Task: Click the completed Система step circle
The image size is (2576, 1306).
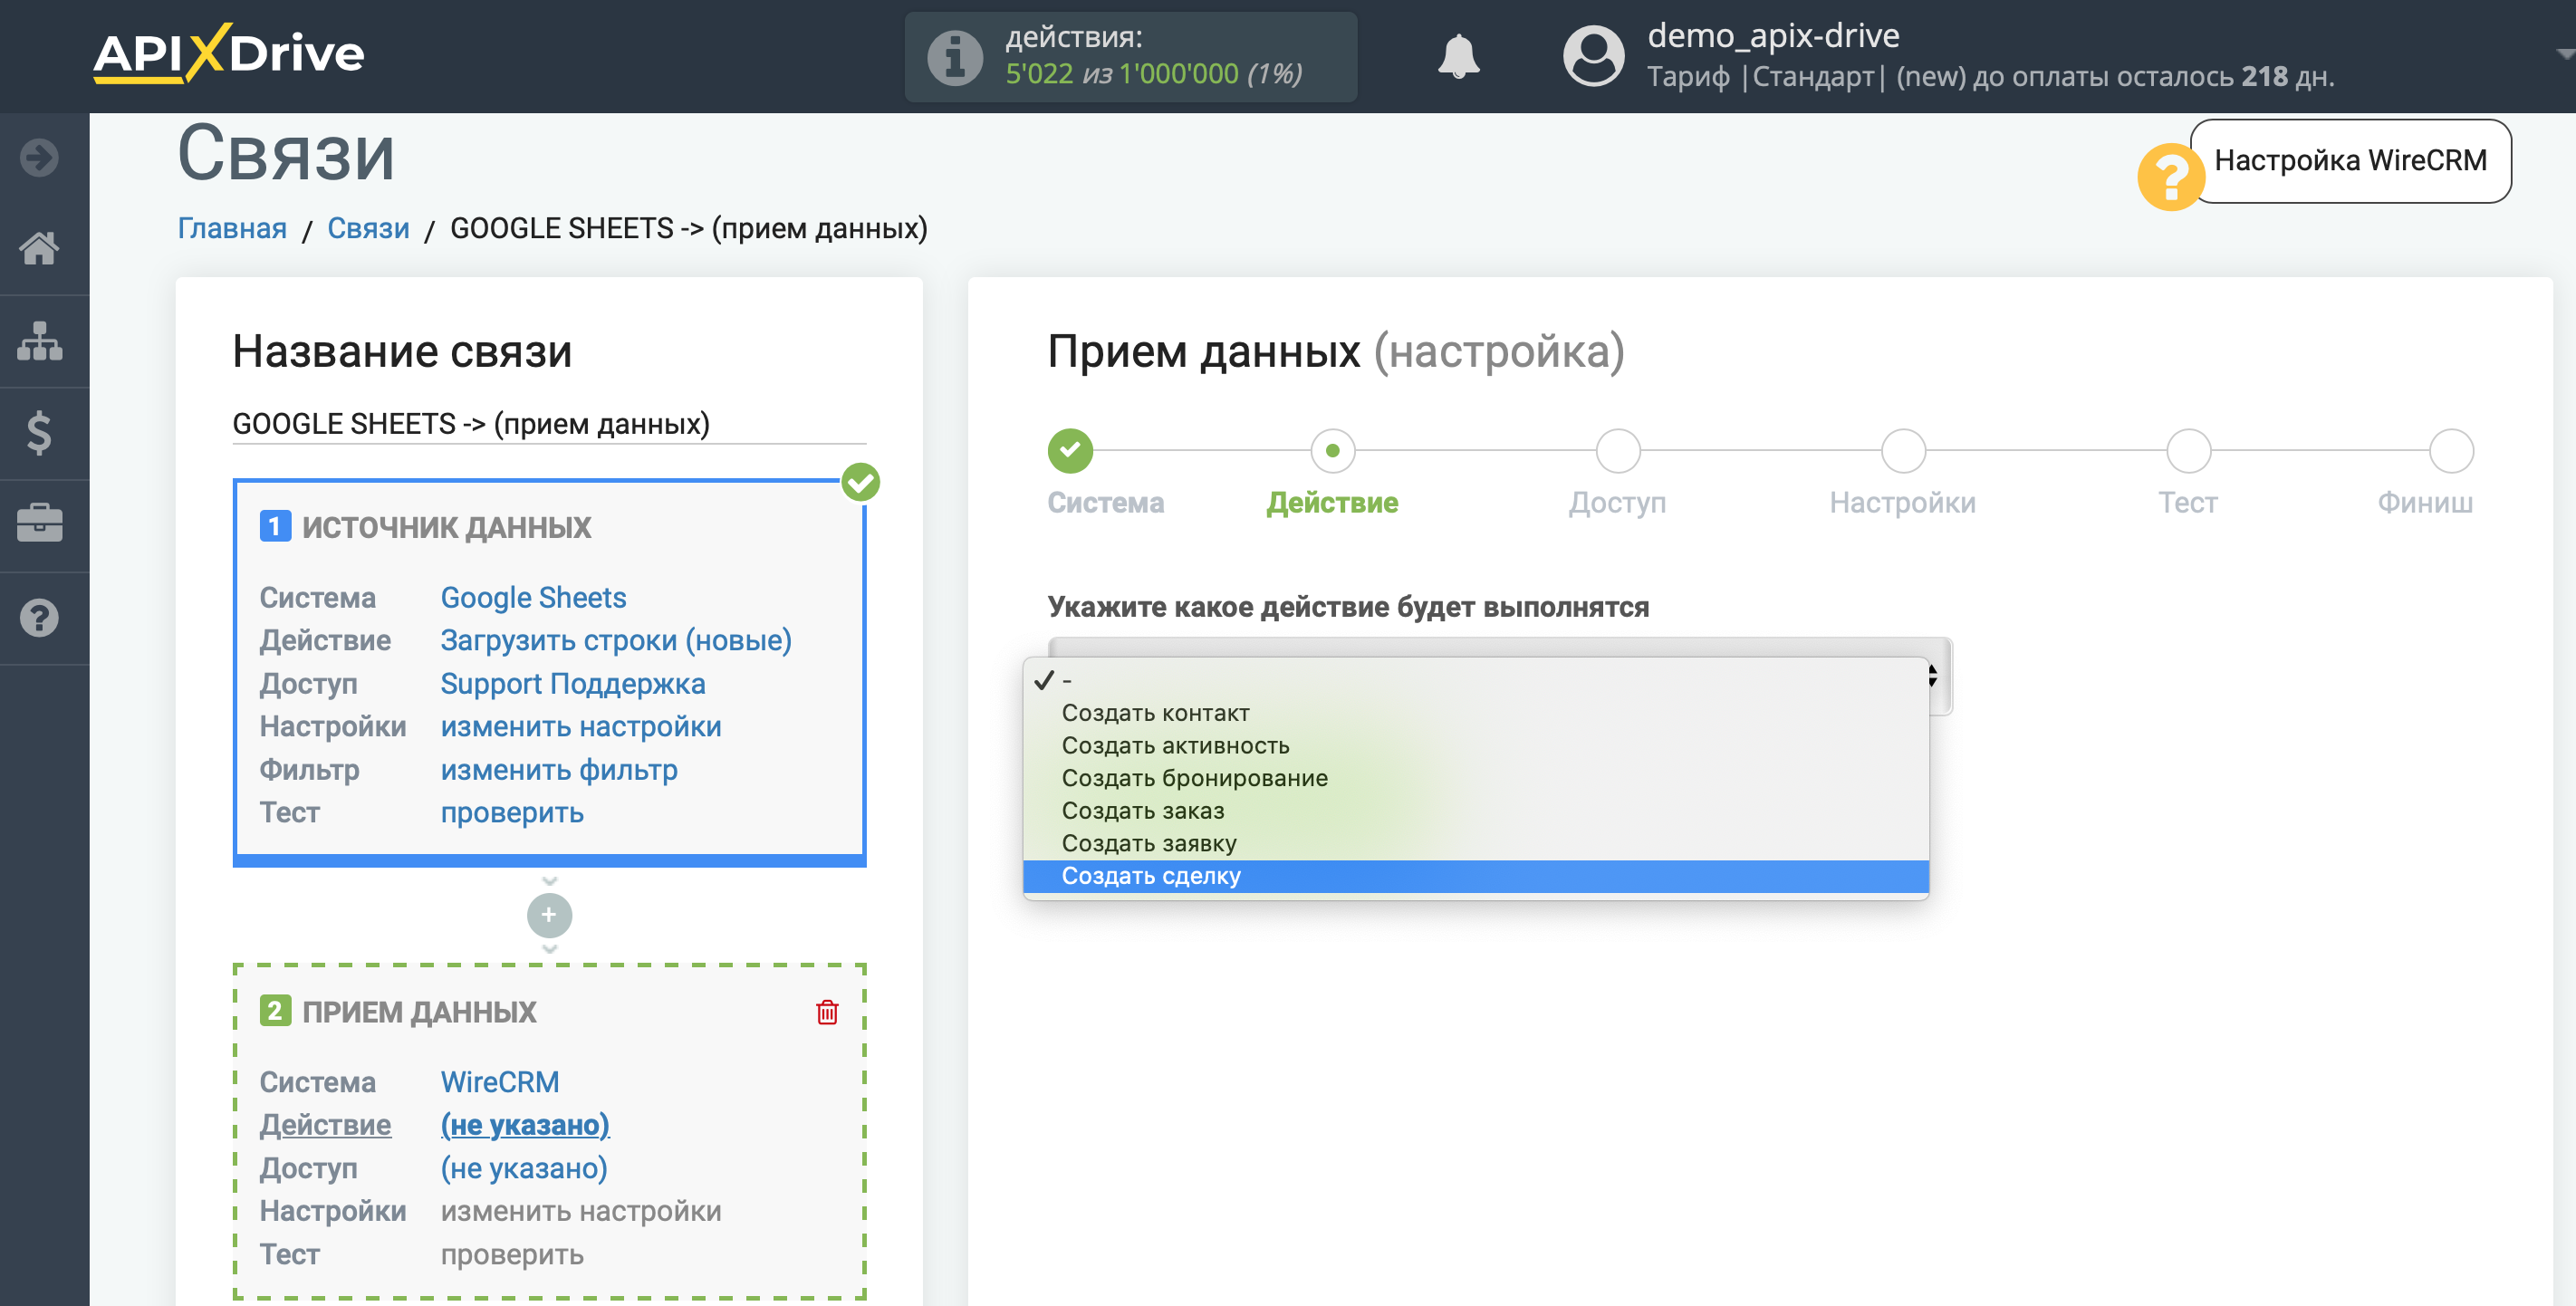Action: 1070,450
